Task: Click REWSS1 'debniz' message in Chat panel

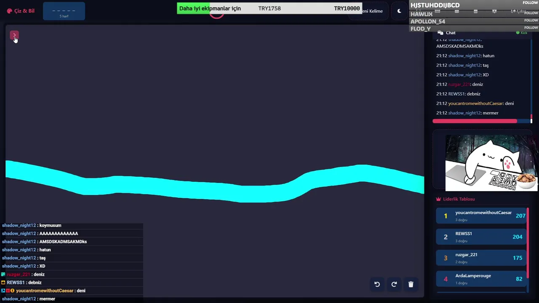Action: pos(458,94)
